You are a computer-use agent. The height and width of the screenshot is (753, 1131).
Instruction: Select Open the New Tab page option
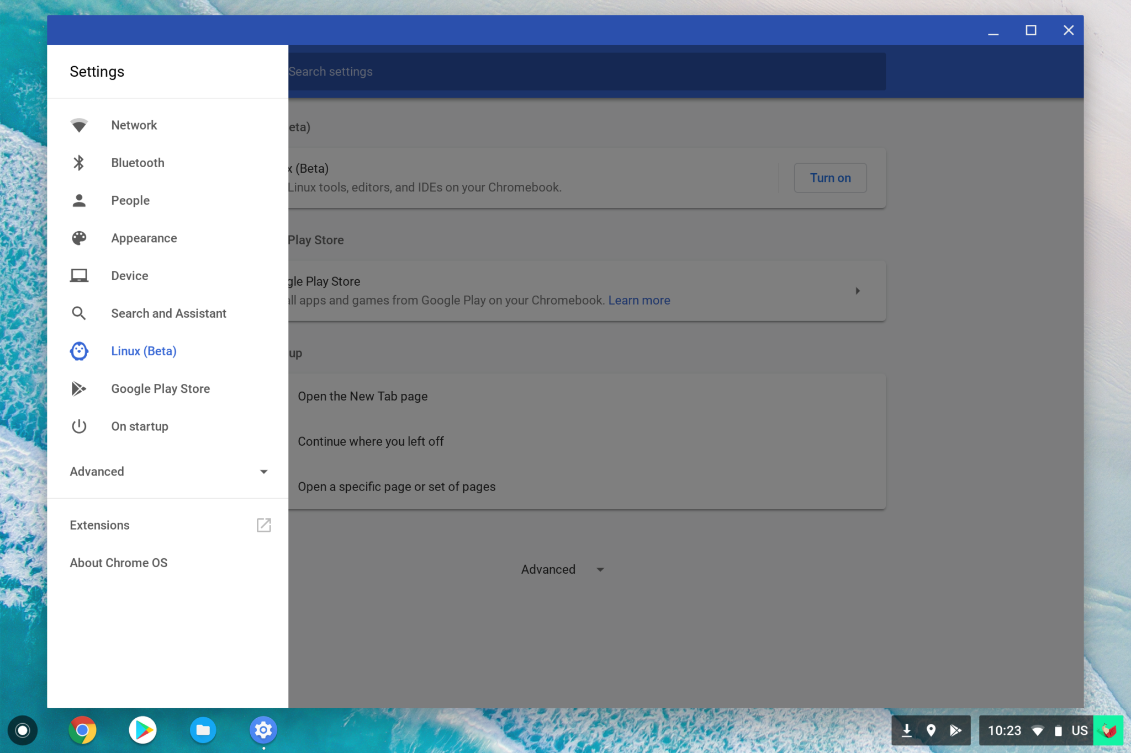tap(362, 396)
